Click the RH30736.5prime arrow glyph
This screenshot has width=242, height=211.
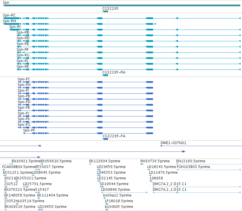coord(142,164)
